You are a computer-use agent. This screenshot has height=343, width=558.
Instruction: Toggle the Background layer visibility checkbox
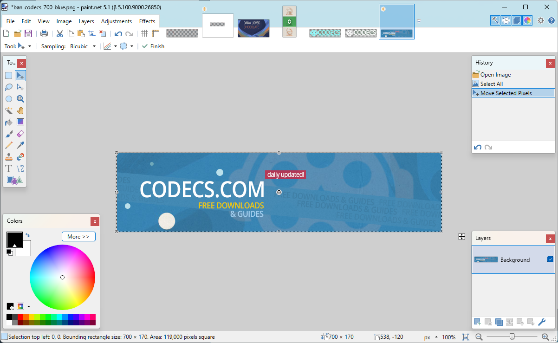point(550,259)
